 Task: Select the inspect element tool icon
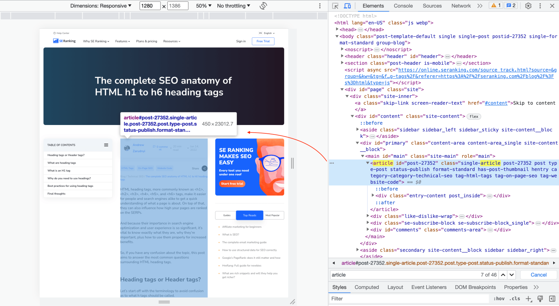click(x=334, y=6)
